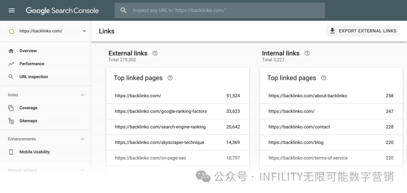Expand the Manual actions section
407x193 pixels.
pos(83,170)
